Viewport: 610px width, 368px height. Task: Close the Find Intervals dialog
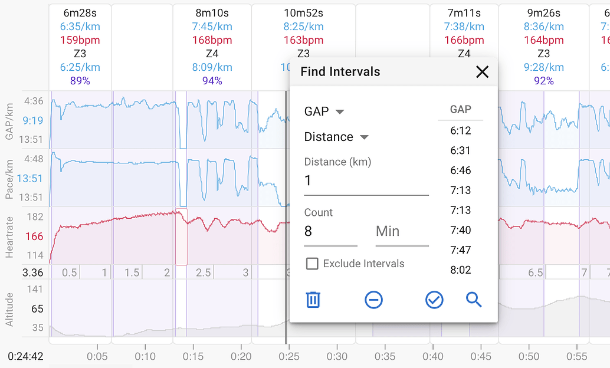point(482,72)
